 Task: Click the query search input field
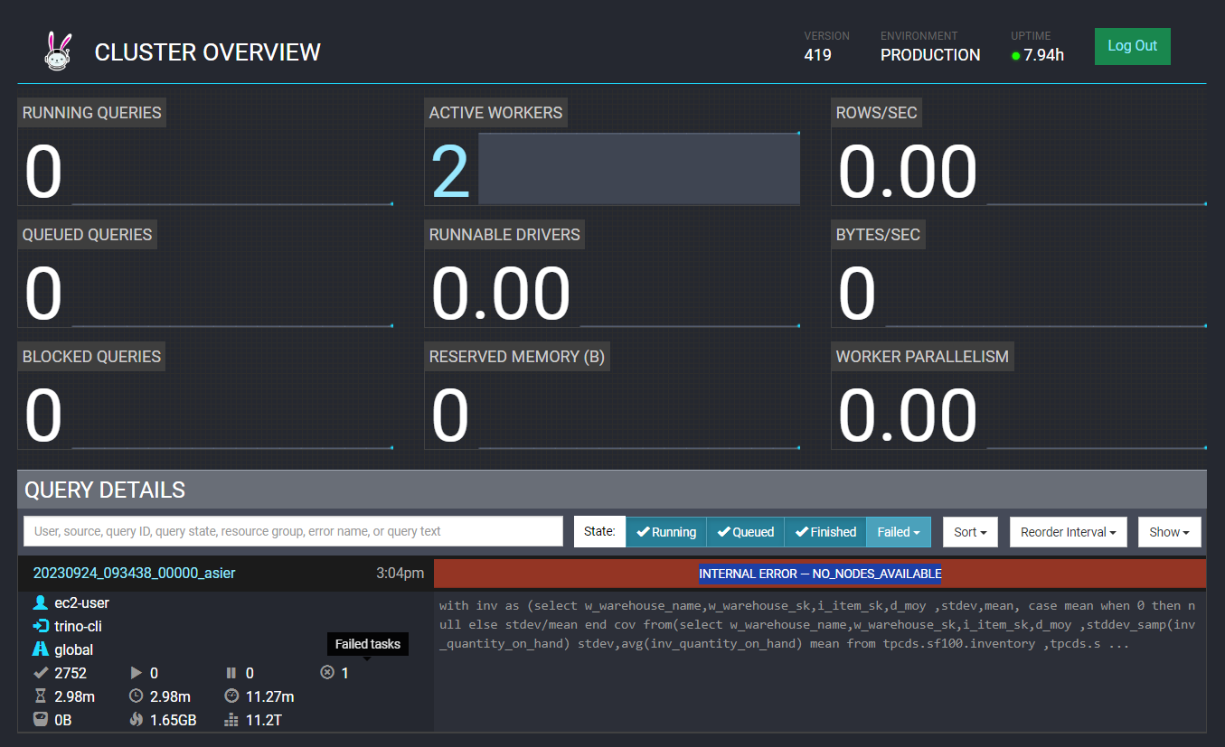pos(293,531)
